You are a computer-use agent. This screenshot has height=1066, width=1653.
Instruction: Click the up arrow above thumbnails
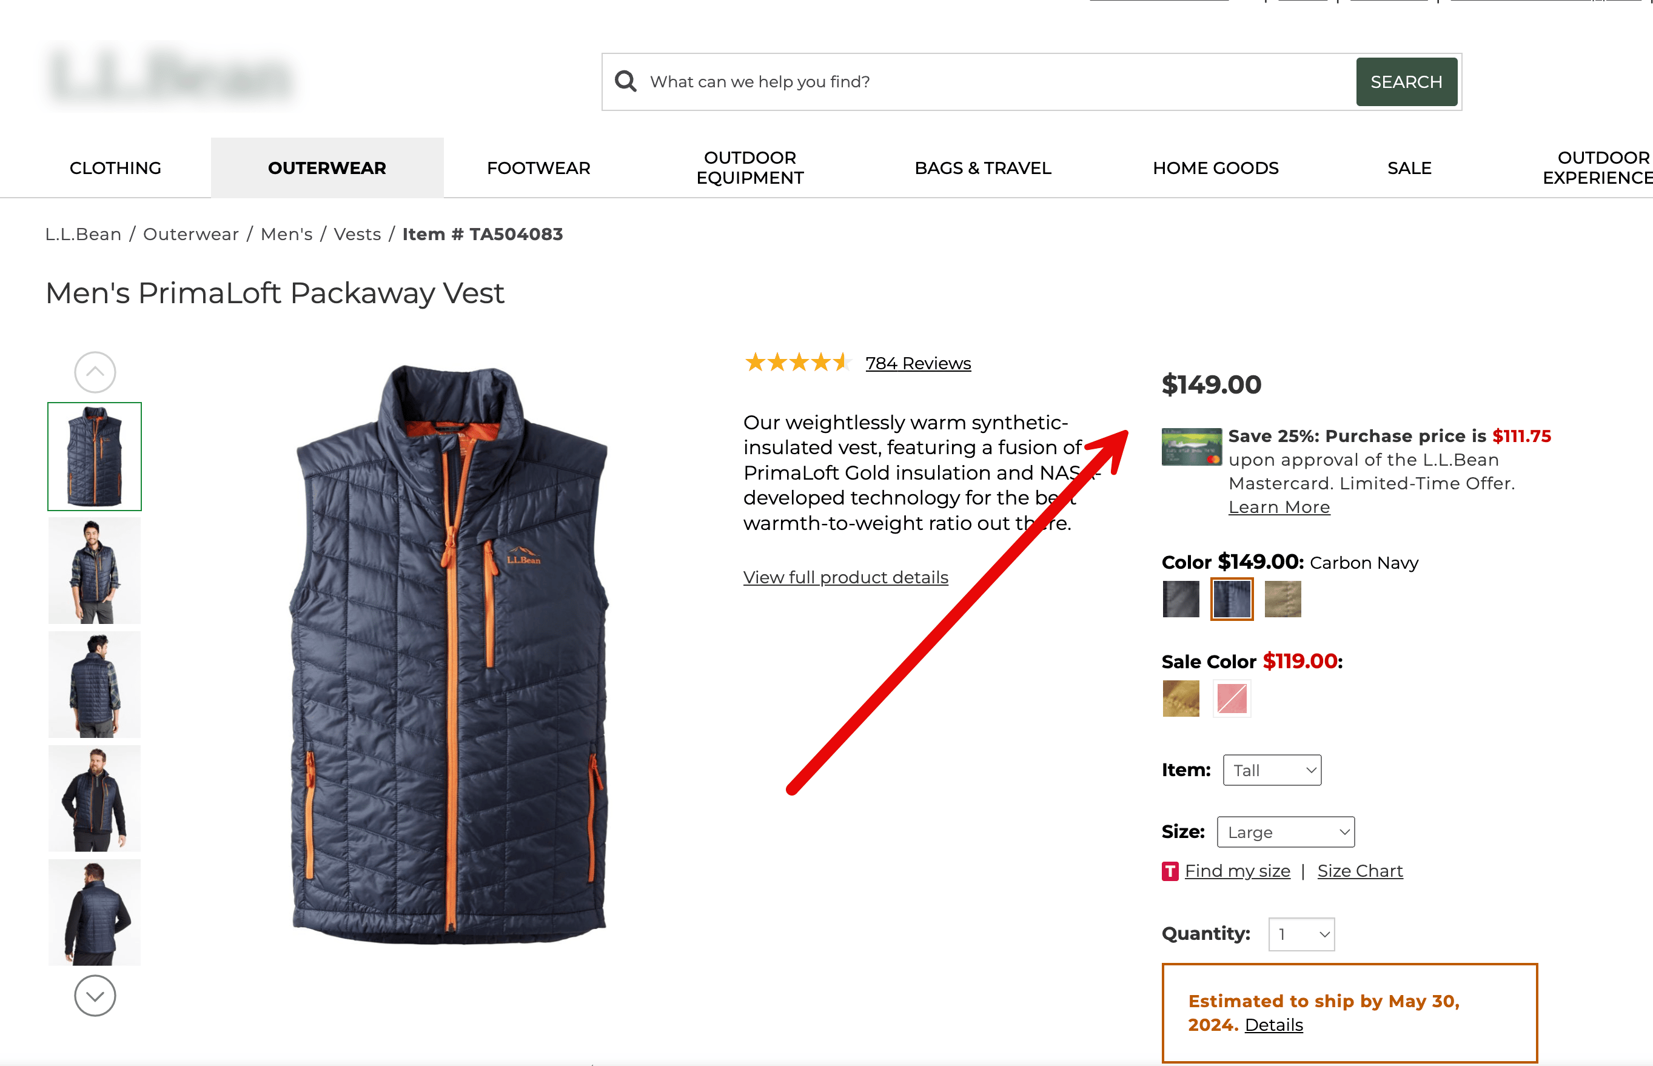pos(95,372)
